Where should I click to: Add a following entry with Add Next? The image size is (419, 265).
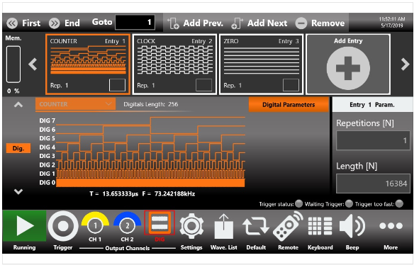point(259,23)
